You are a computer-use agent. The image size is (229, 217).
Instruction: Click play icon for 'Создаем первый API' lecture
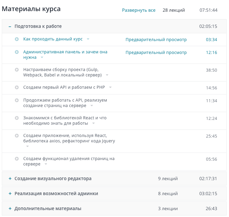click(x=17, y=87)
